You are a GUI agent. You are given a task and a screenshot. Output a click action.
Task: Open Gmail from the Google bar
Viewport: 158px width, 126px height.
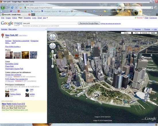click(40, 18)
